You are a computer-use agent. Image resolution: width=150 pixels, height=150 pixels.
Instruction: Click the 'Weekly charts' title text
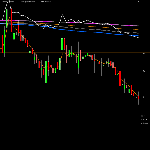(8, 2)
